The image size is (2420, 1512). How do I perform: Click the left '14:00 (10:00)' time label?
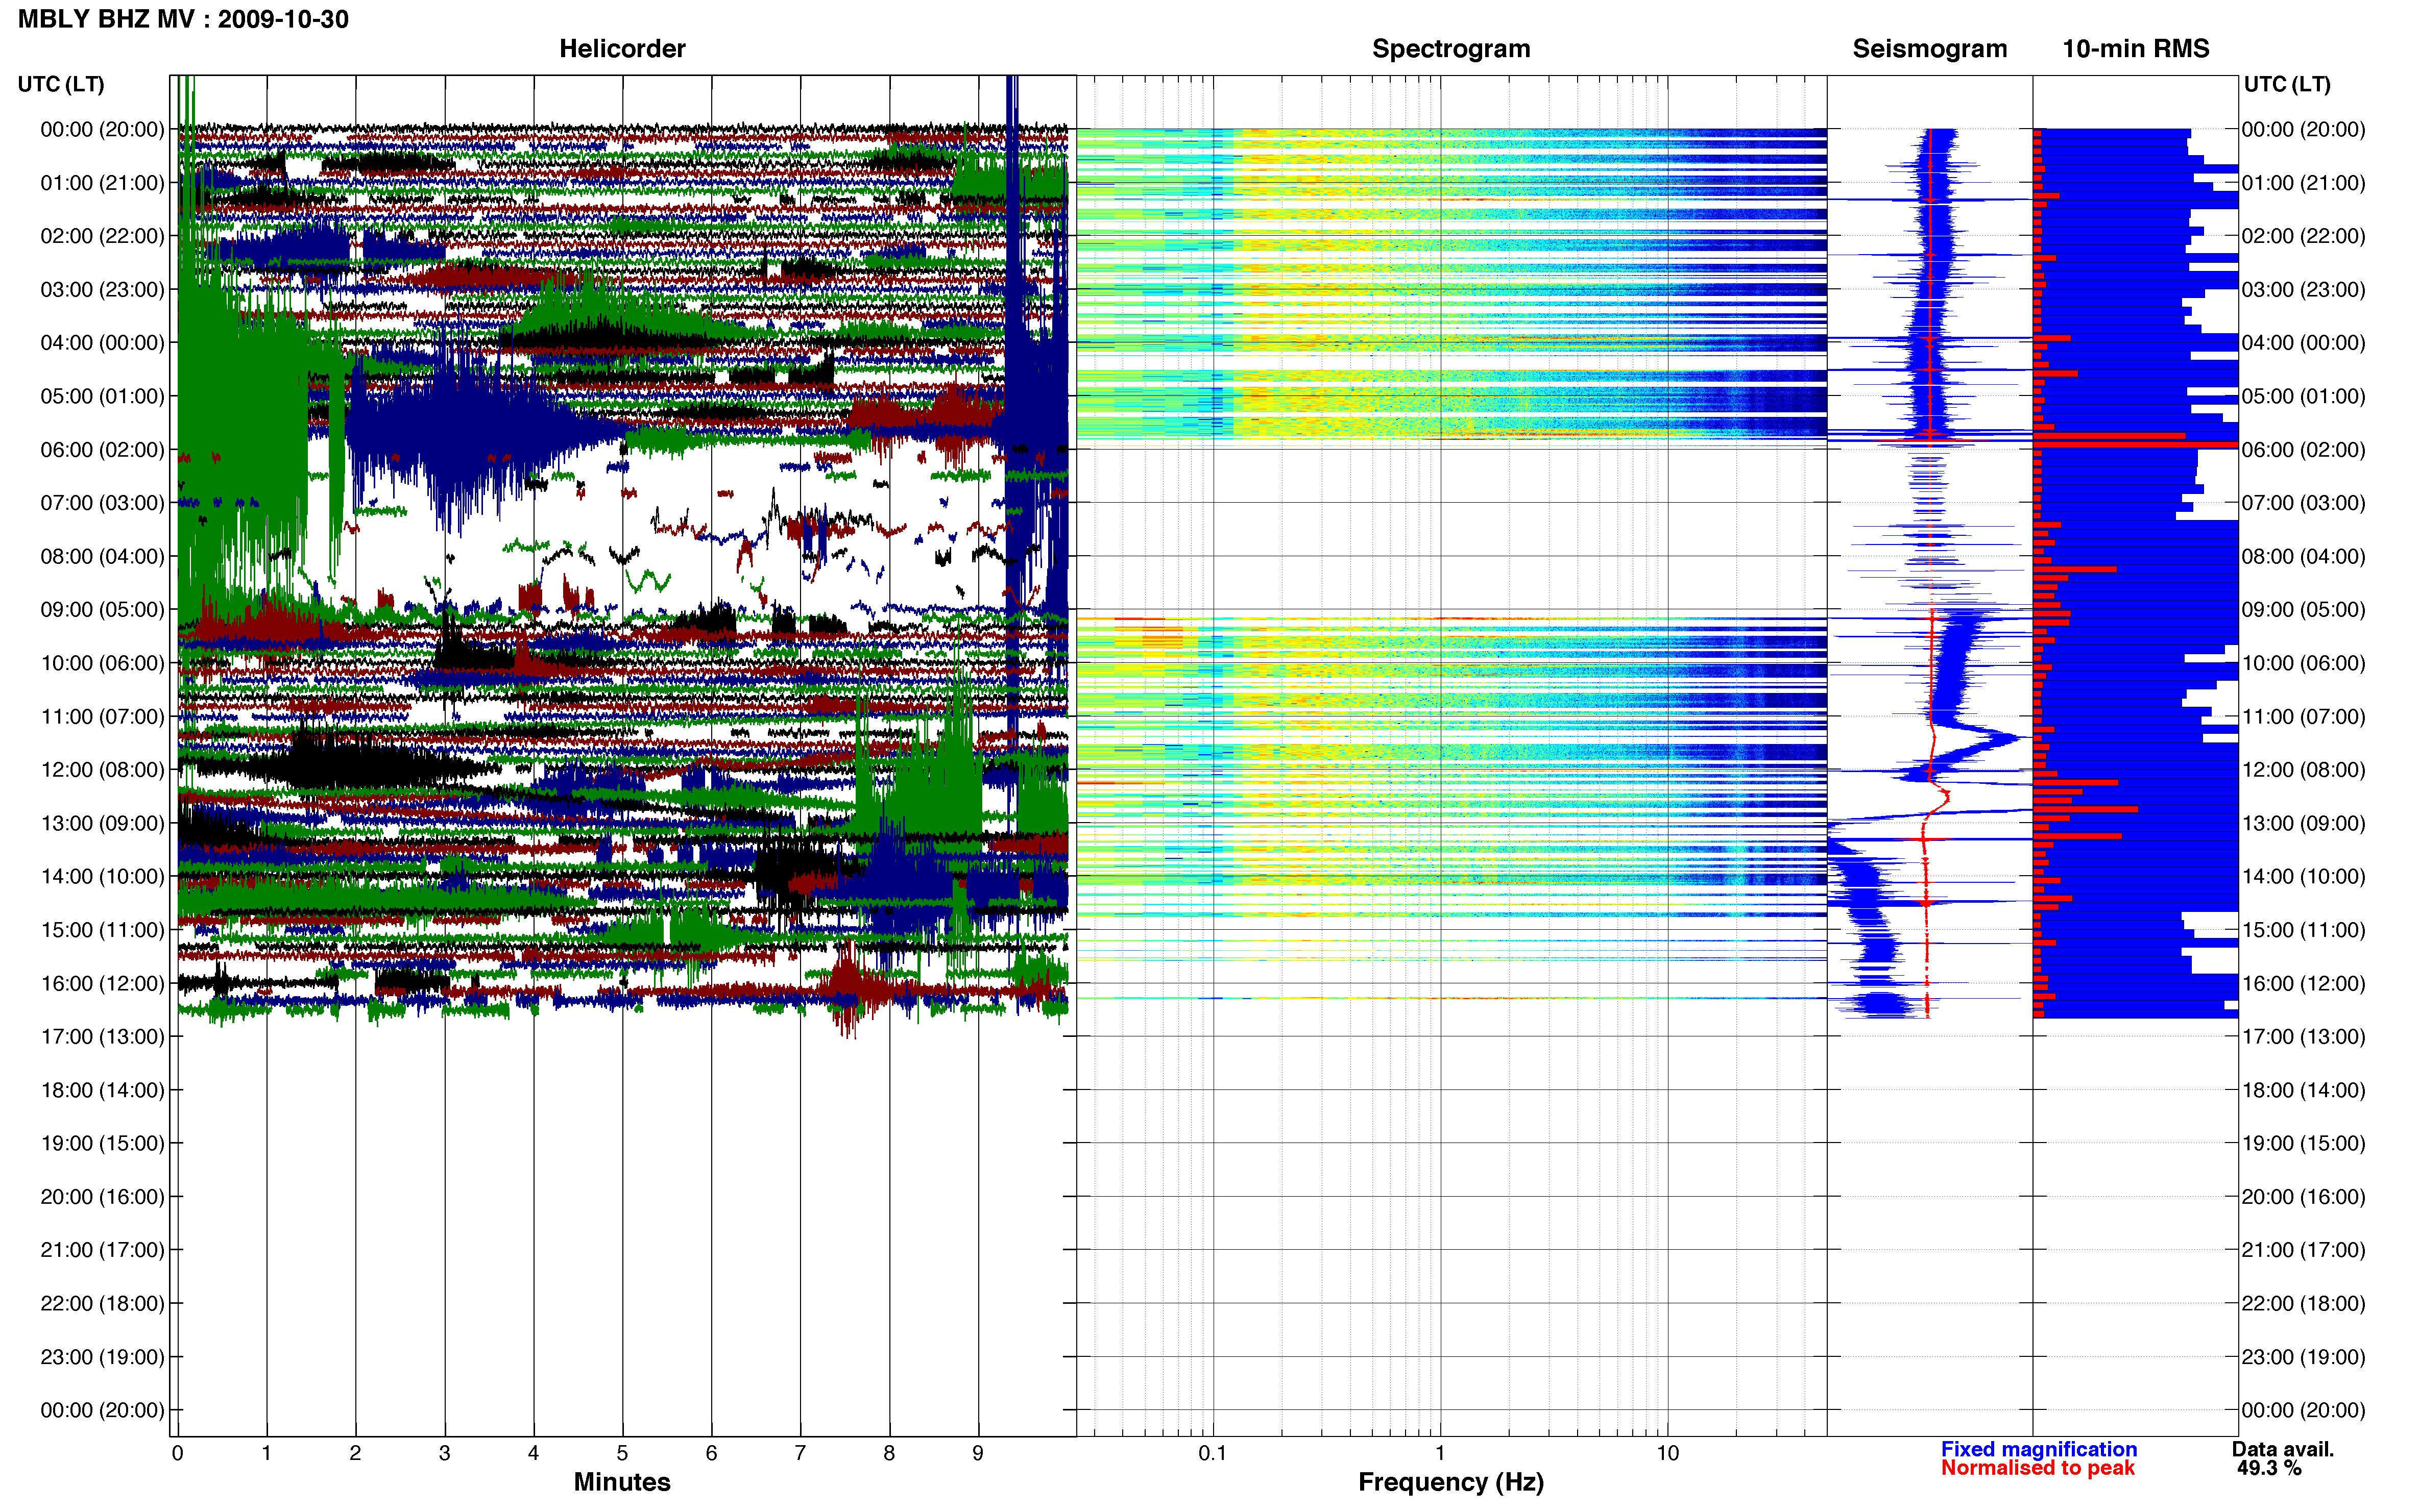click(x=102, y=877)
